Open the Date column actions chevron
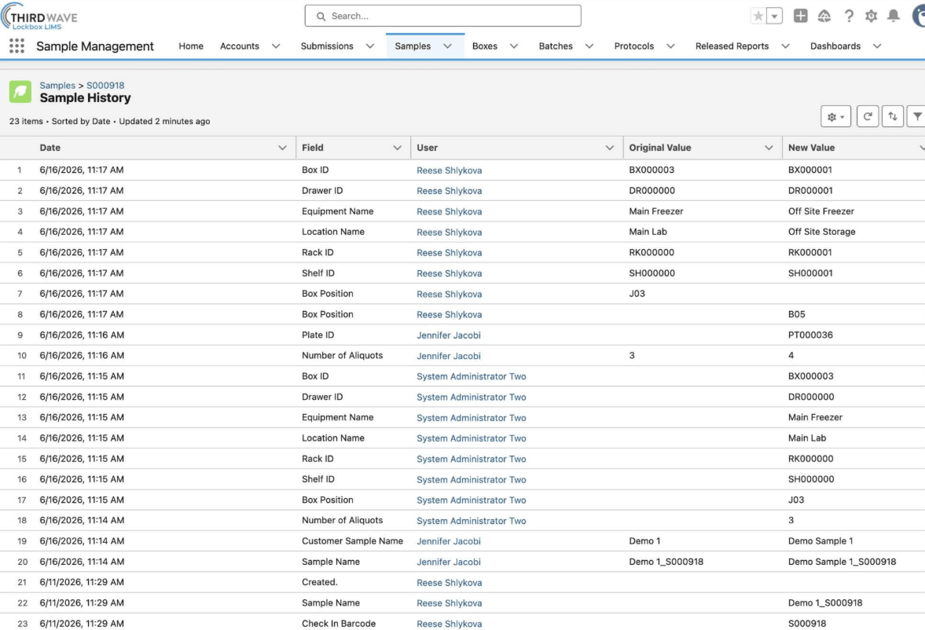 (x=283, y=148)
